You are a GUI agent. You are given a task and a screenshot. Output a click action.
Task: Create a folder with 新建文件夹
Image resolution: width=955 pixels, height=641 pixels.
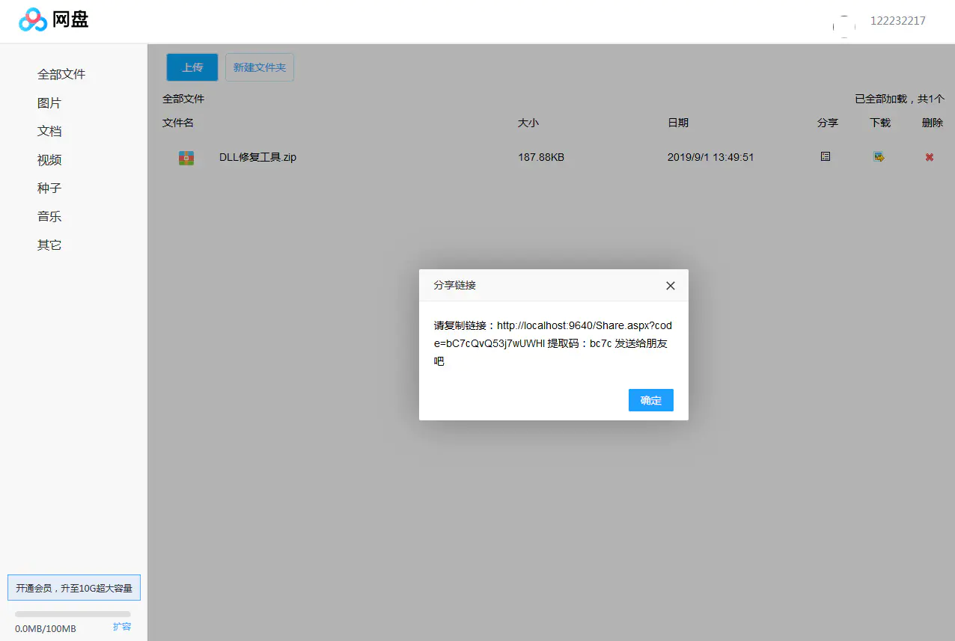[259, 67]
